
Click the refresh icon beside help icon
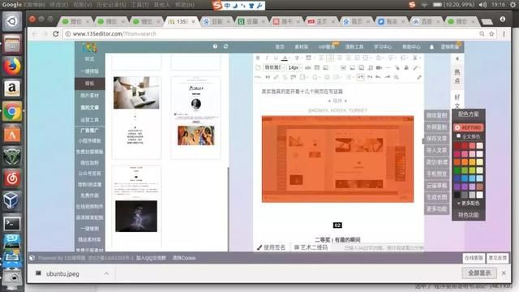click(225, 47)
